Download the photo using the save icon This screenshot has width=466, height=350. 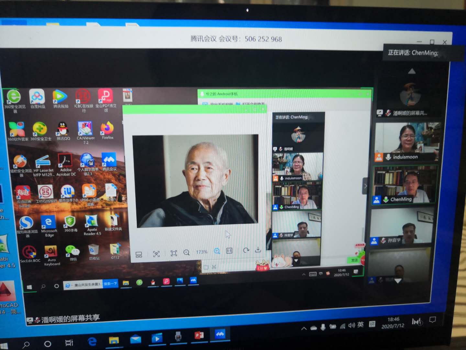258,250
